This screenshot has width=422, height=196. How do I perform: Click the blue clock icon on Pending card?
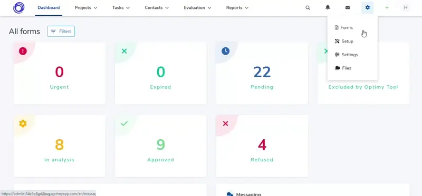click(226, 51)
